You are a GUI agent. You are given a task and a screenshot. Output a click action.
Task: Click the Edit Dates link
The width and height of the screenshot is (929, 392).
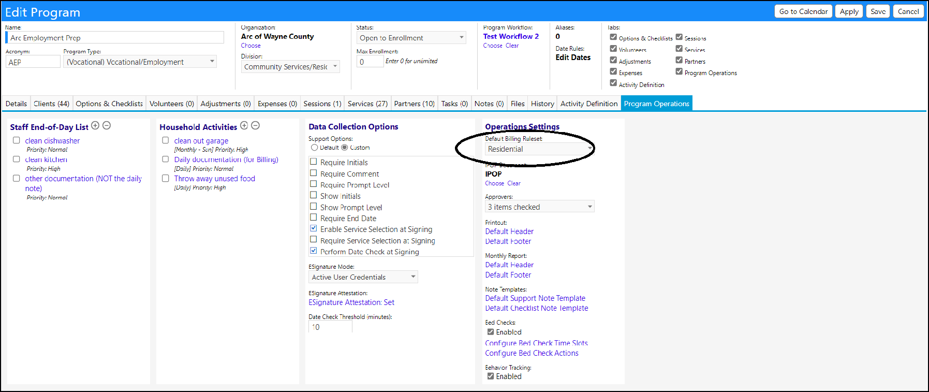pyautogui.click(x=573, y=57)
